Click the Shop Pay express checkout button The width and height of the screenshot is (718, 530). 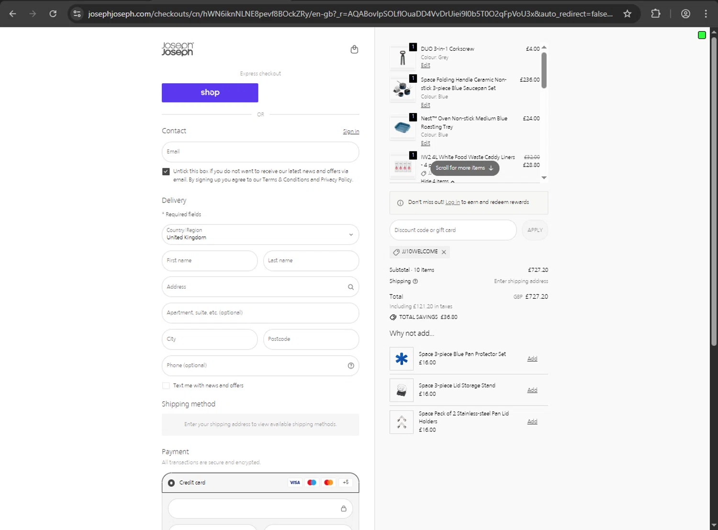pos(210,93)
